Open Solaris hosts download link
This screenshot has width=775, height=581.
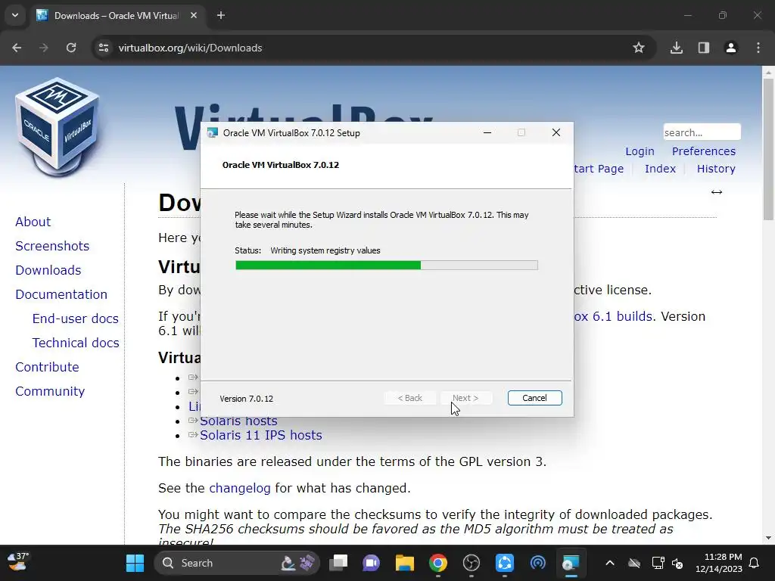(238, 421)
